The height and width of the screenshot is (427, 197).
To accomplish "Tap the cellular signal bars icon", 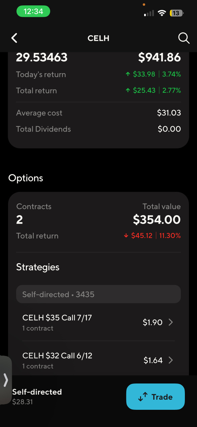I will 149,13.
